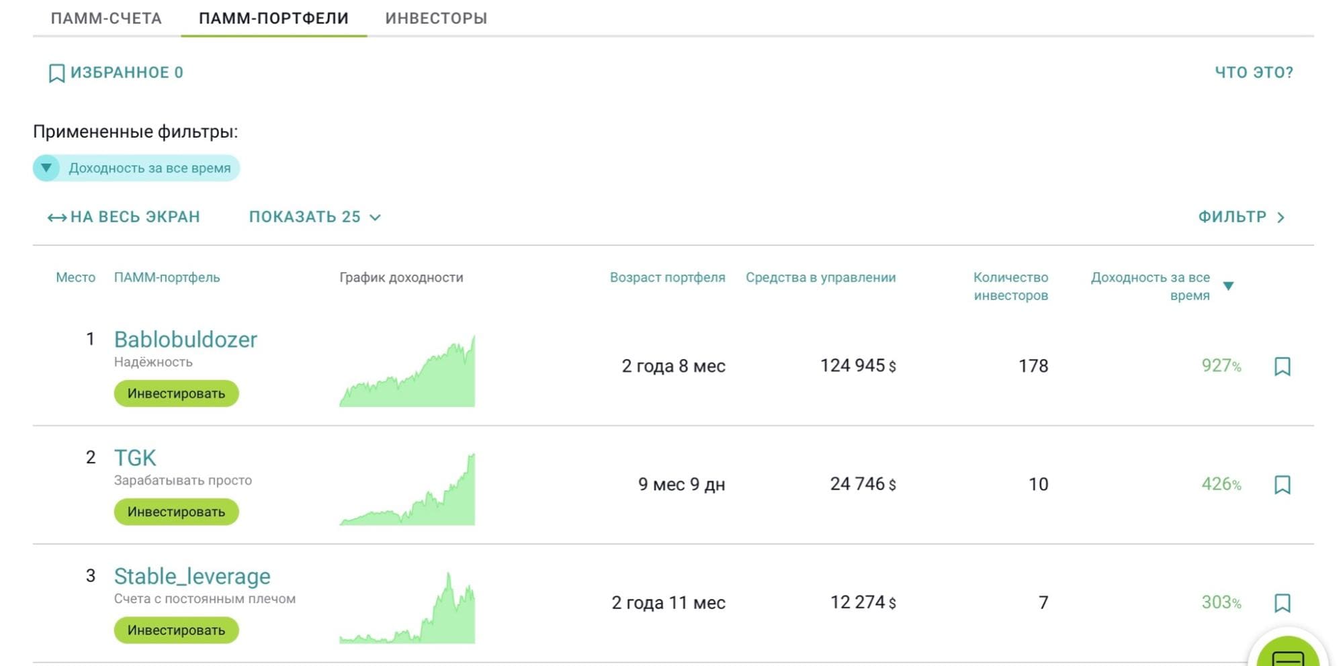Click the 303% return value
Image resolution: width=1343 pixels, height=666 pixels.
tap(1221, 602)
